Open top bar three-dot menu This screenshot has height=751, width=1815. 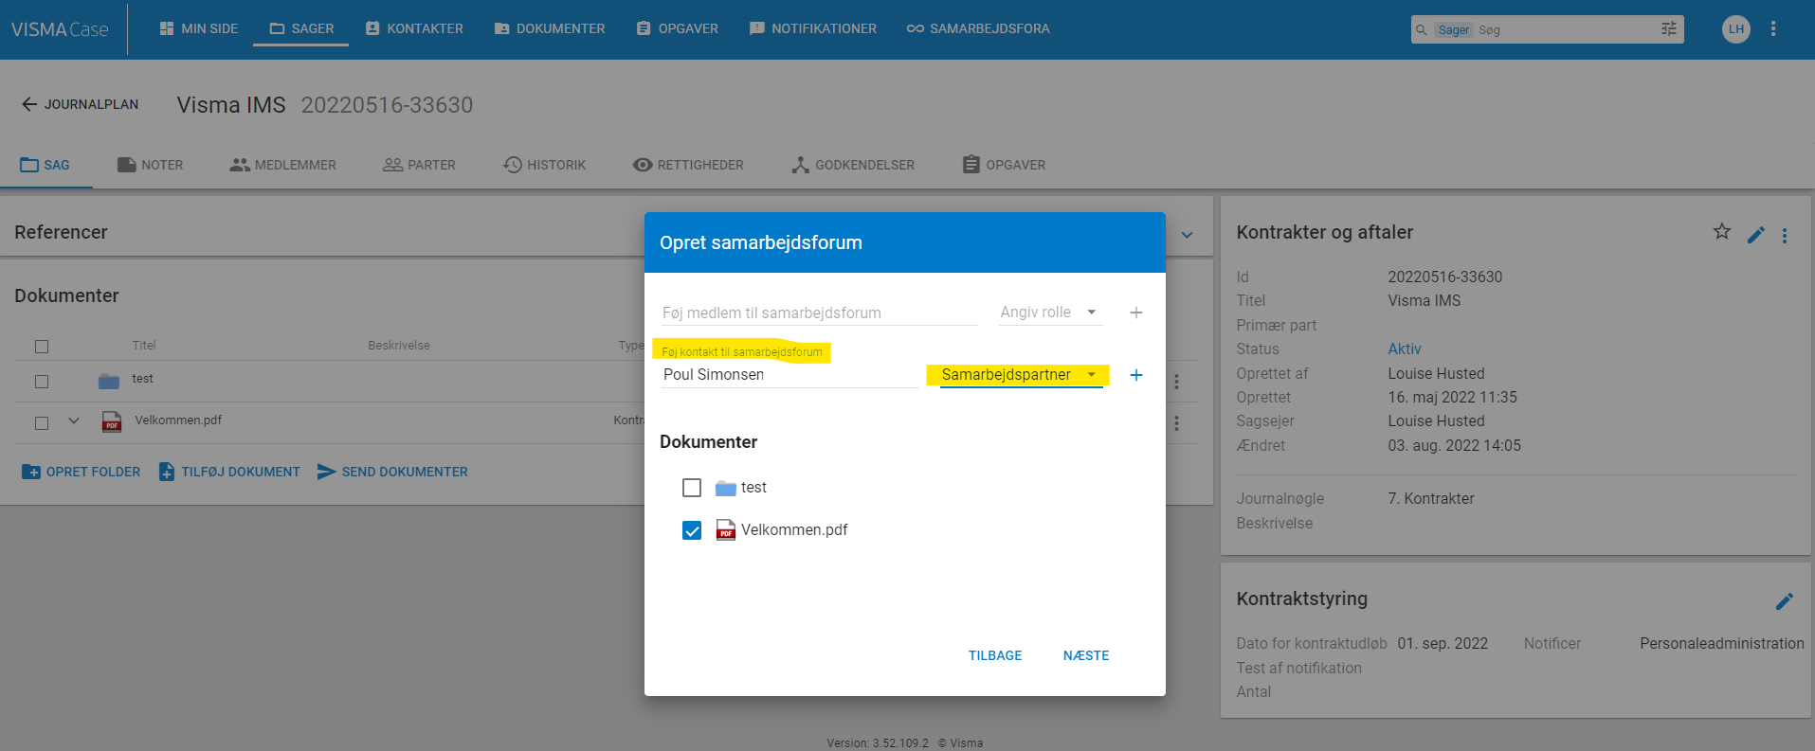click(x=1773, y=29)
